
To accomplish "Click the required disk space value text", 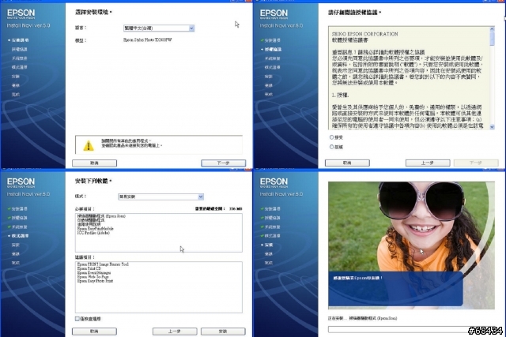I will 236,209.
